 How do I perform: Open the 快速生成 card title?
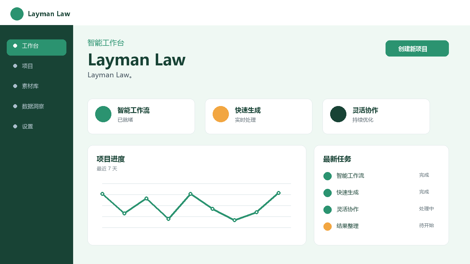click(248, 110)
